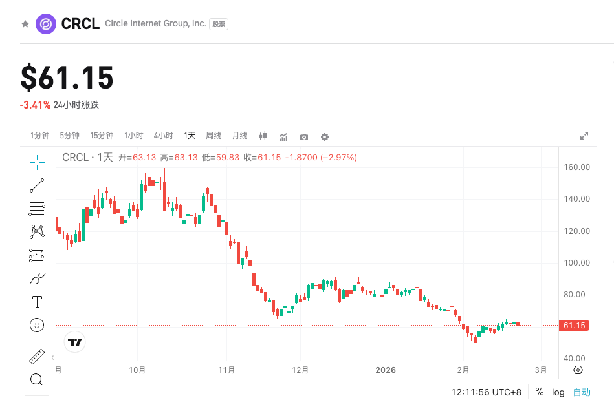The height and width of the screenshot is (409, 614).
Task: Open indicators menu
Action: 283,136
